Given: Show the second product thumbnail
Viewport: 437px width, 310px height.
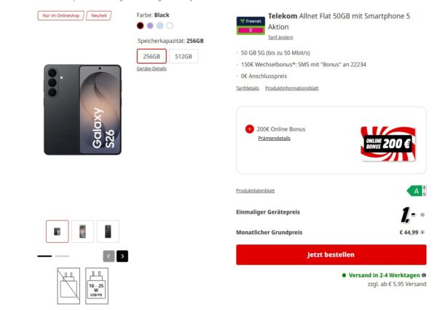Looking at the screenshot, I should (x=82, y=231).
